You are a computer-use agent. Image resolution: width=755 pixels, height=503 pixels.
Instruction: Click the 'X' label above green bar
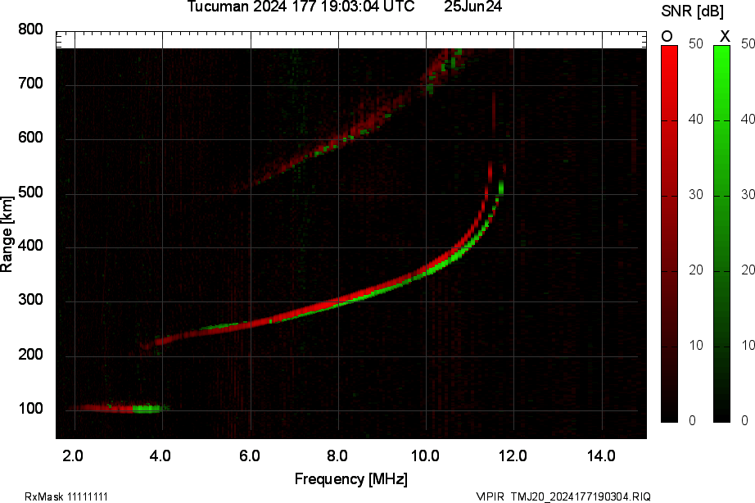(x=725, y=36)
